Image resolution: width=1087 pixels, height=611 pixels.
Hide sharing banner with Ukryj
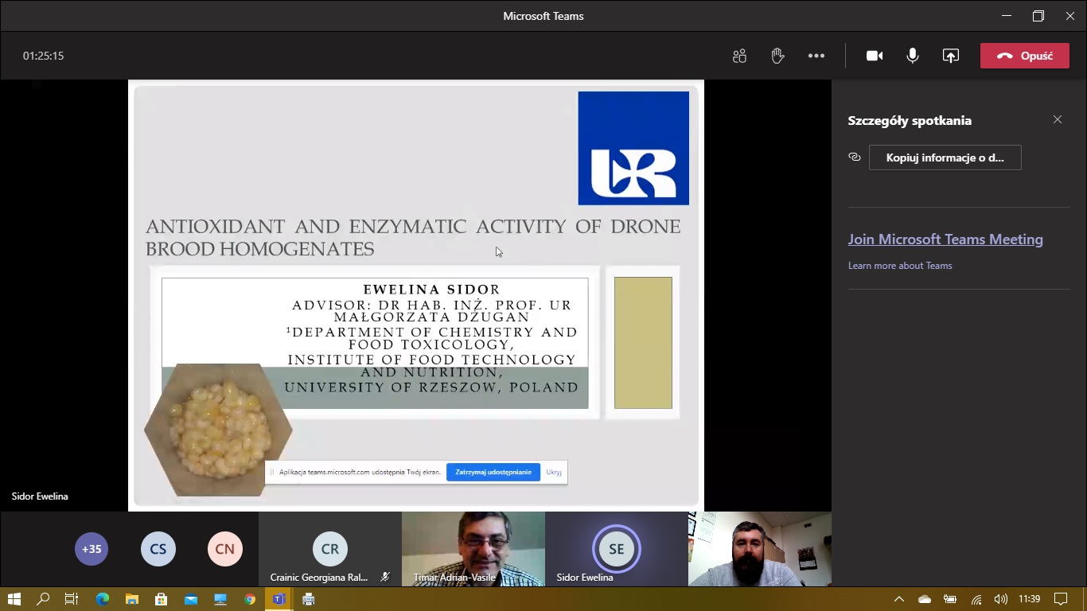[554, 473]
